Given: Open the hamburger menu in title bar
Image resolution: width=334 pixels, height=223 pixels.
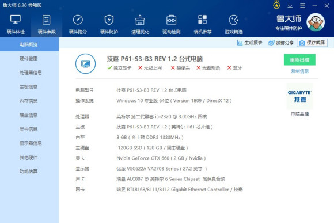Looking at the screenshot, I should click(302, 6).
